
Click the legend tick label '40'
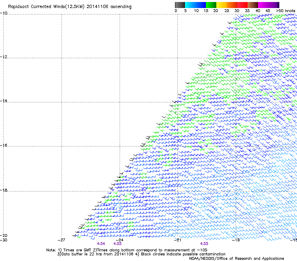point(258,11)
